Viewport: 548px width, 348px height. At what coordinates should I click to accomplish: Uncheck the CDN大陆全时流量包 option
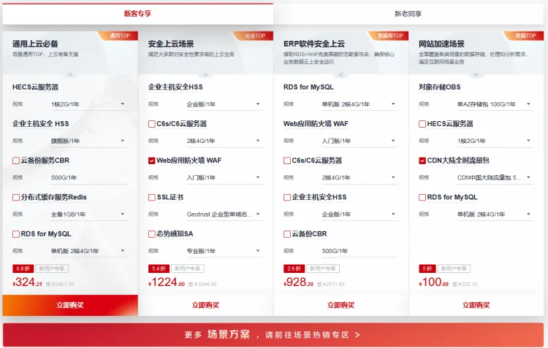tap(423, 161)
